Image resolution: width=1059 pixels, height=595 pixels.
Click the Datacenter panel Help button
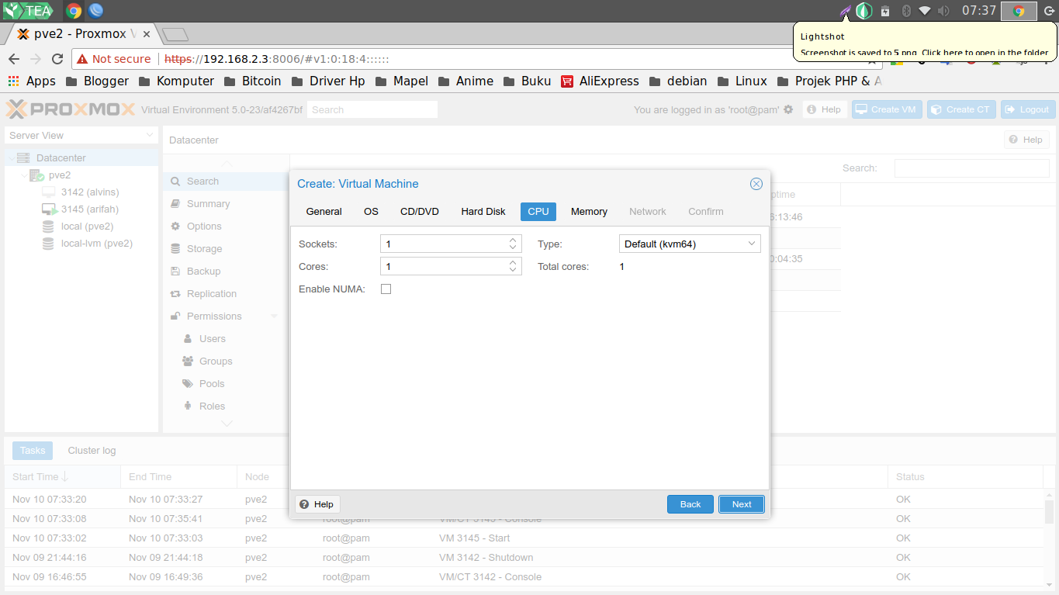click(1026, 140)
